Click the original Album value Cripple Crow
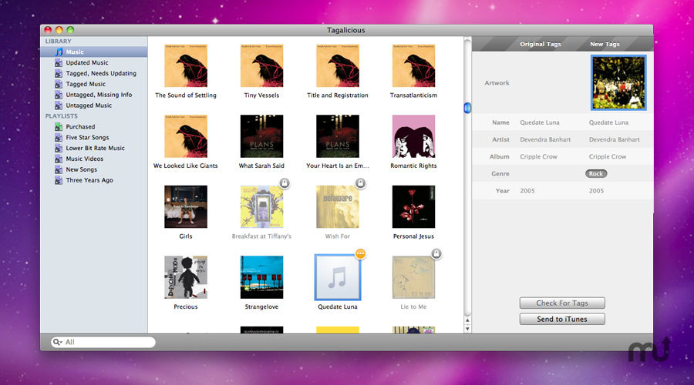This screenshot has width=694, height=385. [539, 156]
